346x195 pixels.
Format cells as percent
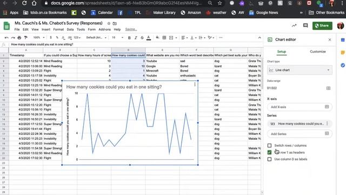pyautogui.click(x=57, y=37)
